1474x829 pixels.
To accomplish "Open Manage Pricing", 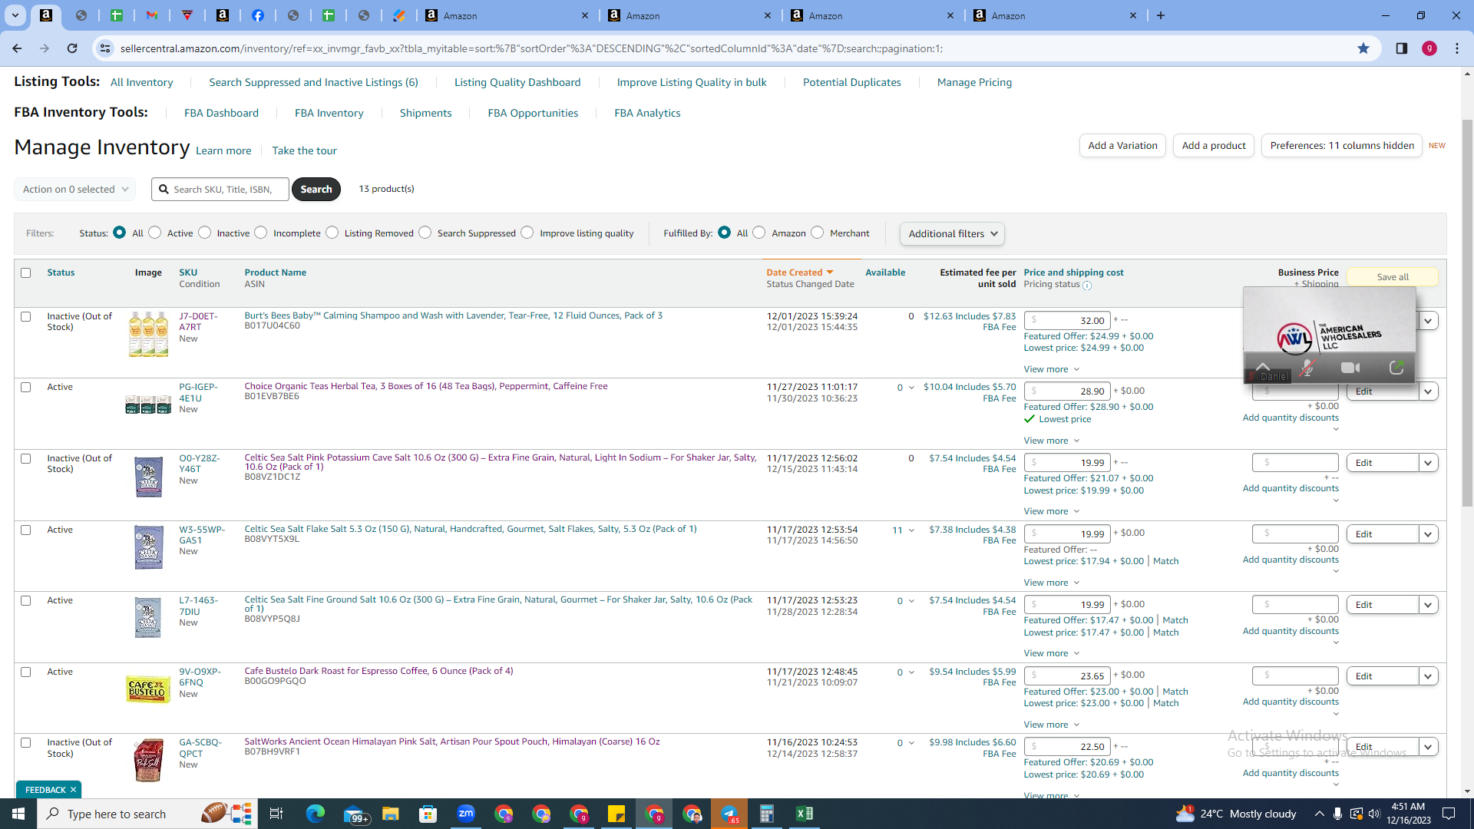I will [x=974, y=82].
